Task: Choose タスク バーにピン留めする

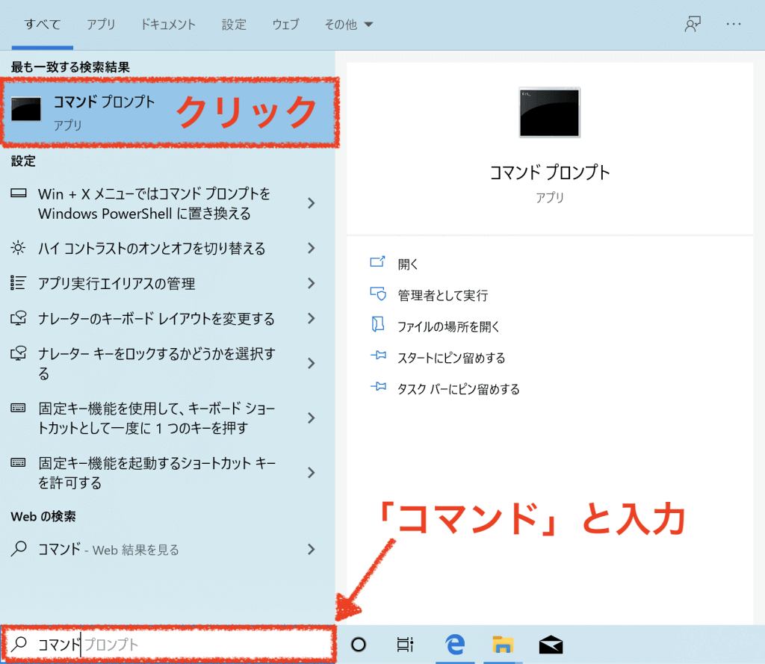Action: click(459, 389)
